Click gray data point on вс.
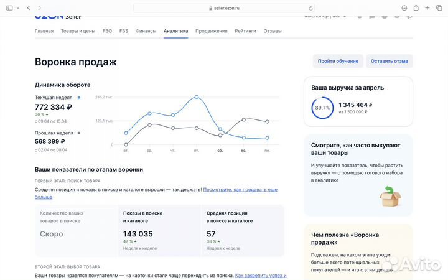 click(x=243, y=119)
